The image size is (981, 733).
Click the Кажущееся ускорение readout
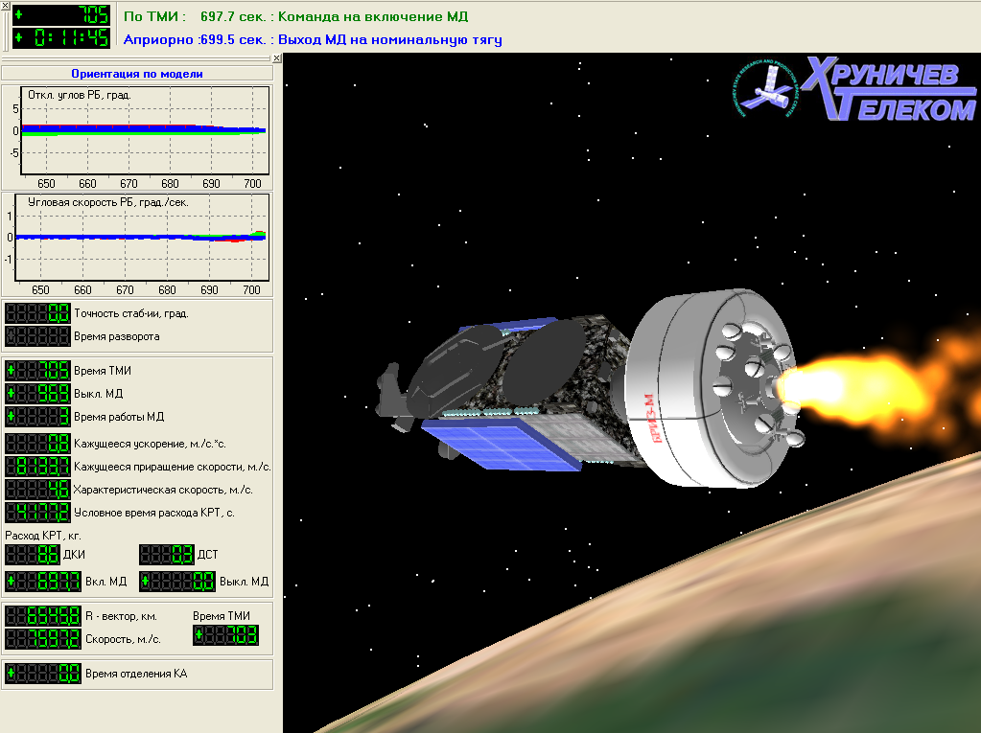38,444
